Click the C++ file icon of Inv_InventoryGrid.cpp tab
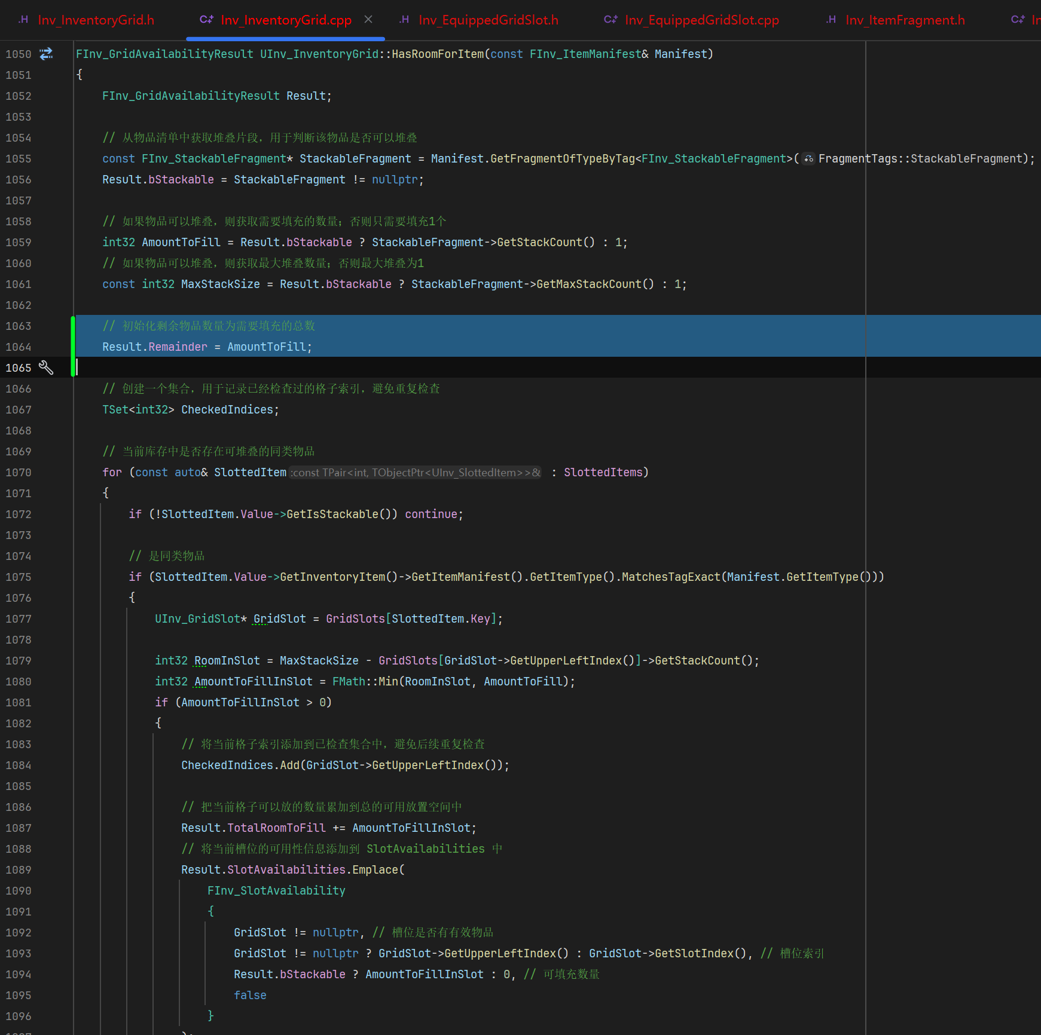Viewport: 1041px width, 1035px height. click(x=206, y=20)
